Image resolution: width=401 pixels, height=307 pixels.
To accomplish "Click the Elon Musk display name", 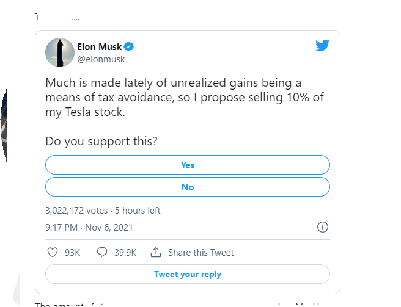I will coord(100,46).
